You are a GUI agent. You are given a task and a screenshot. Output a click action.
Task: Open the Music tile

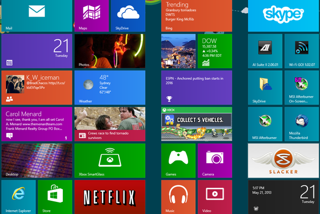click(178, 197)
